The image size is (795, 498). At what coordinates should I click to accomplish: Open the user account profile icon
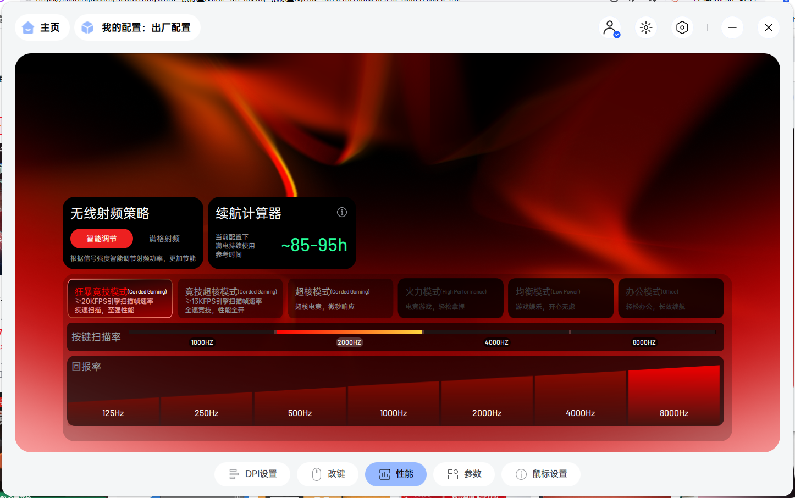(x=610, y=27)
